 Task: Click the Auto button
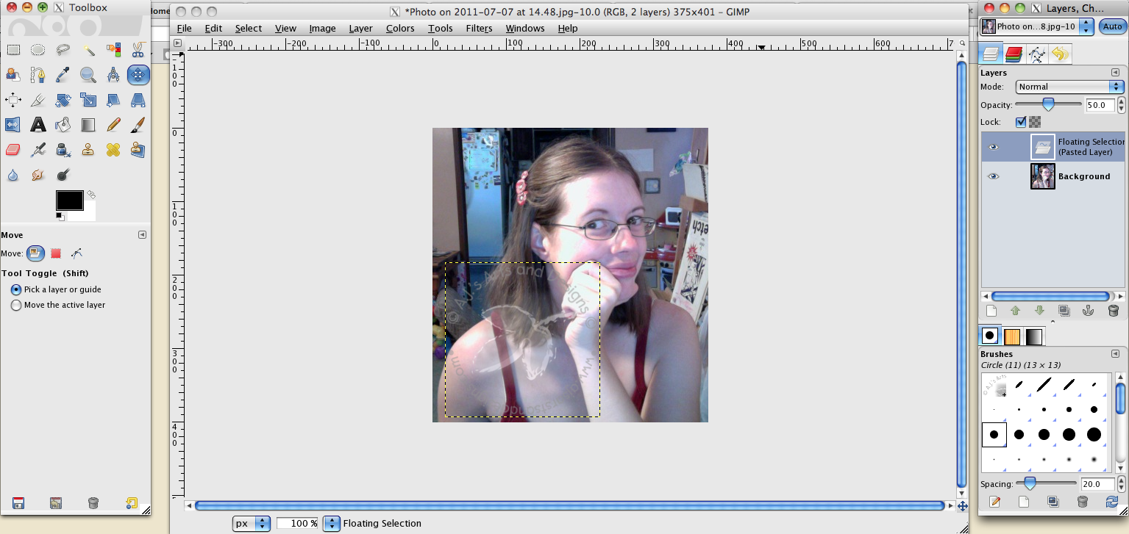(1112, 26)
